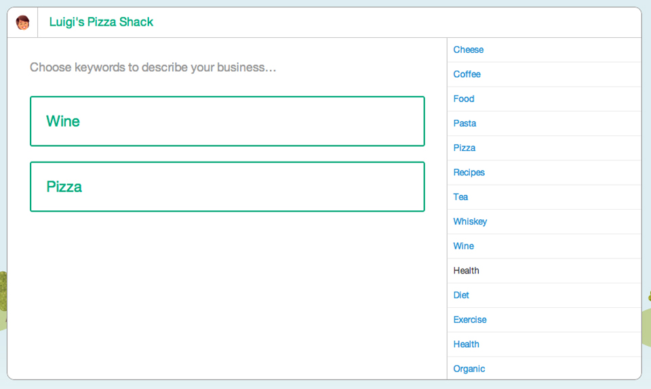The height and width of the screenshot is (389, 651).
Task: Choose Whiskey from the keyword list
Action: click(544, 221)
